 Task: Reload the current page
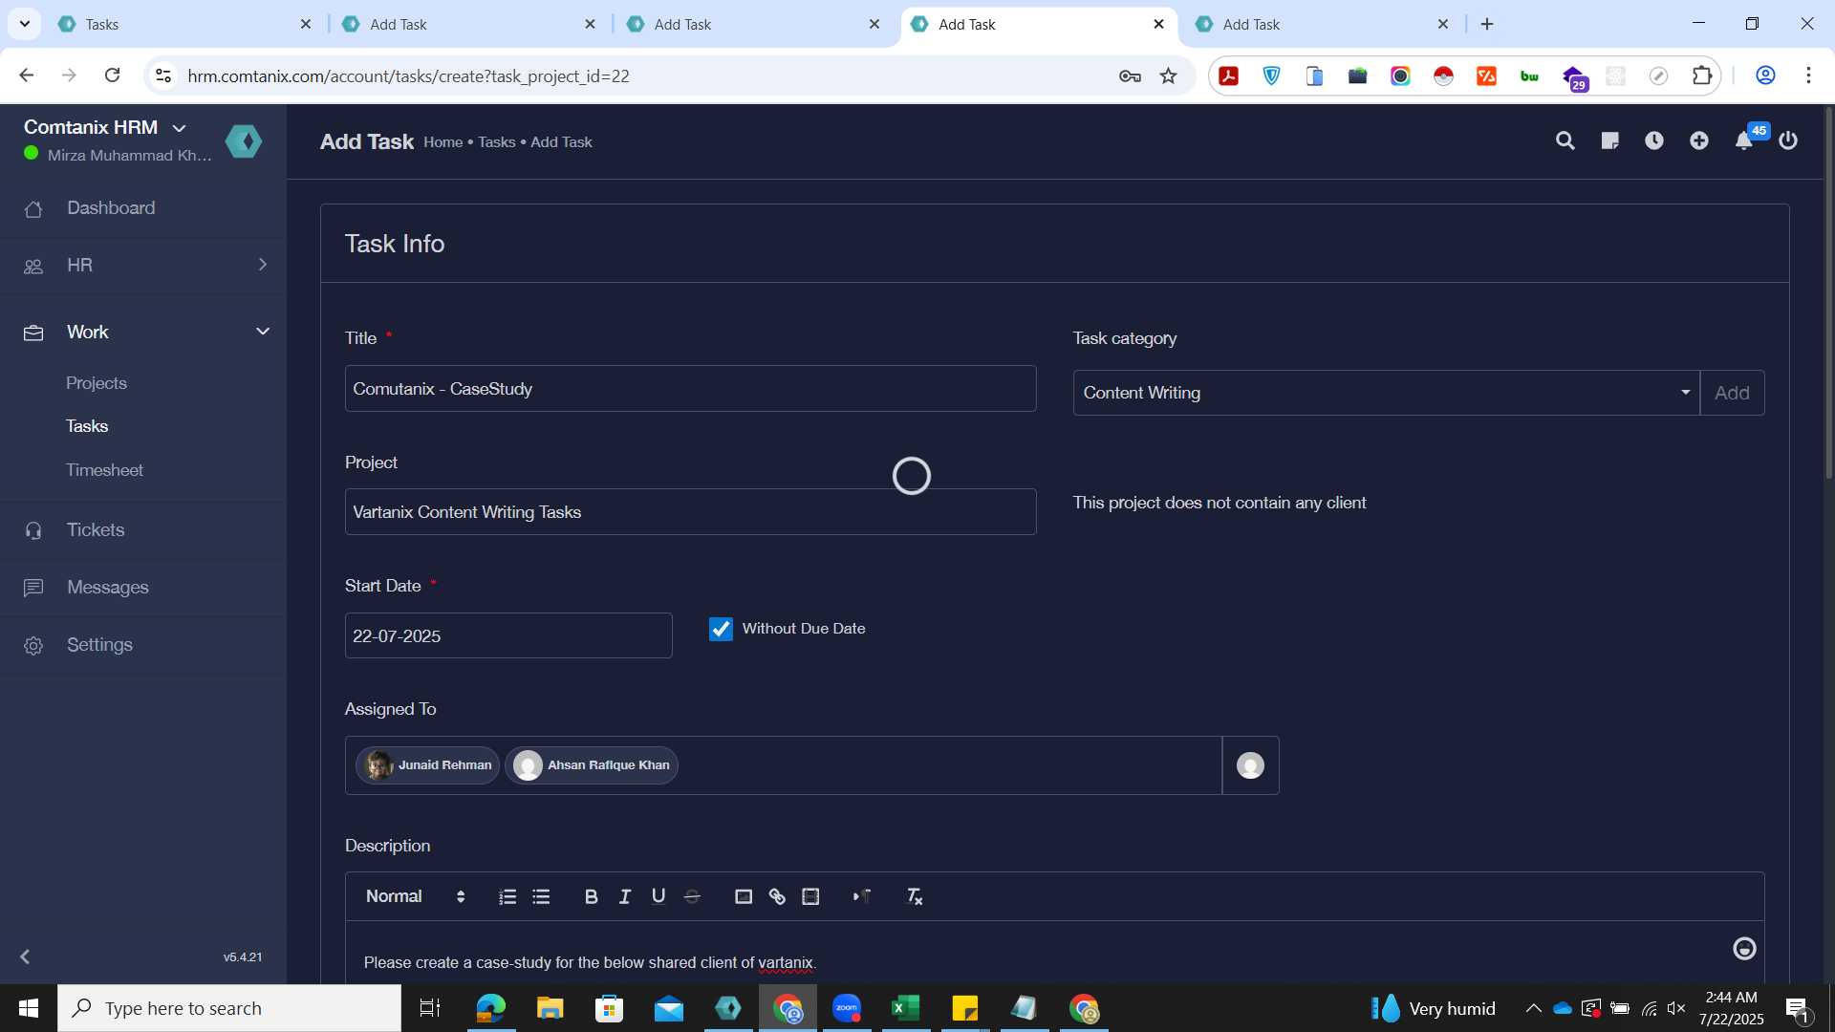[112, 75]
